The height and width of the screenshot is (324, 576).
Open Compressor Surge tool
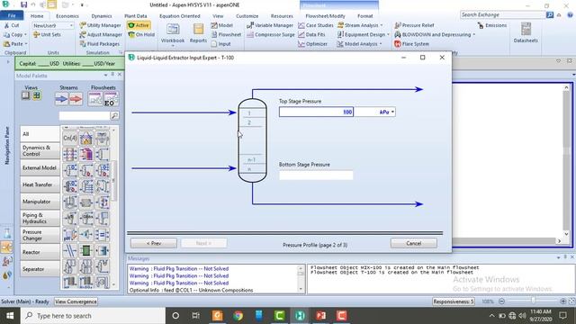(x=271, y=34)
